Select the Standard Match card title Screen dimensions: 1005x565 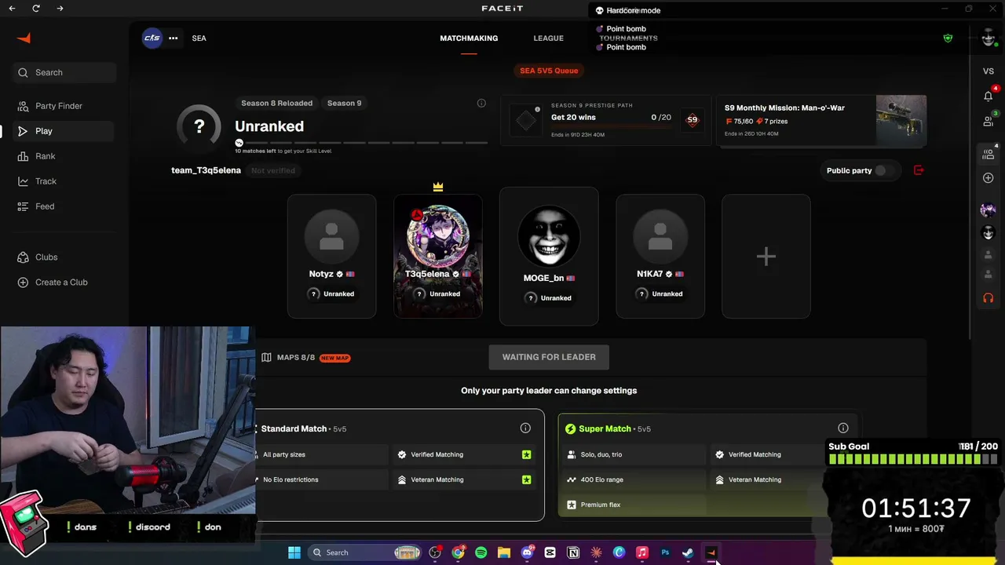pos(294,428)
